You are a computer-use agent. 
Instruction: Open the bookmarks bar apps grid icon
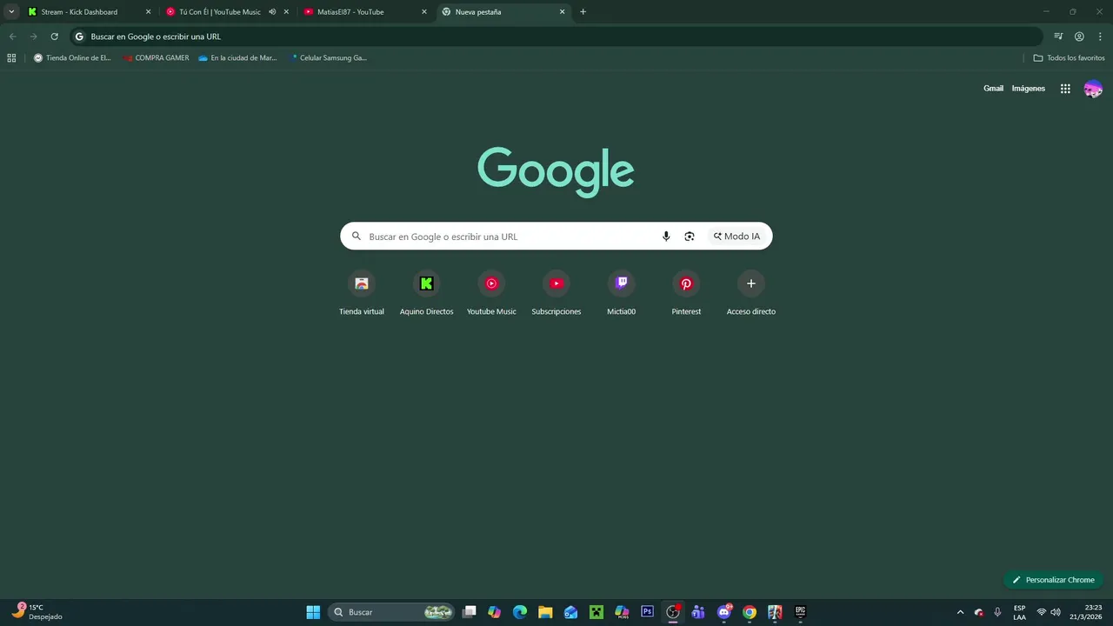(x=11, y=58)
